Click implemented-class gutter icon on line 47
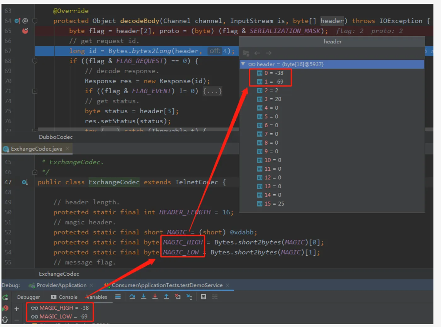 25,182
